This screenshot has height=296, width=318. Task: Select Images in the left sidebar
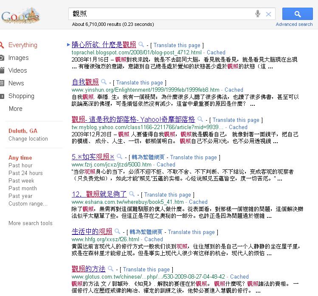point(18,58)
